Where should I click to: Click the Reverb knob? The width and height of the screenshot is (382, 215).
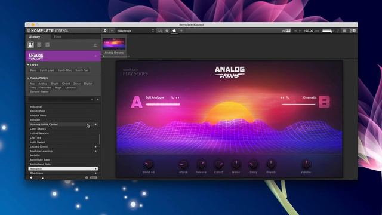271,165
